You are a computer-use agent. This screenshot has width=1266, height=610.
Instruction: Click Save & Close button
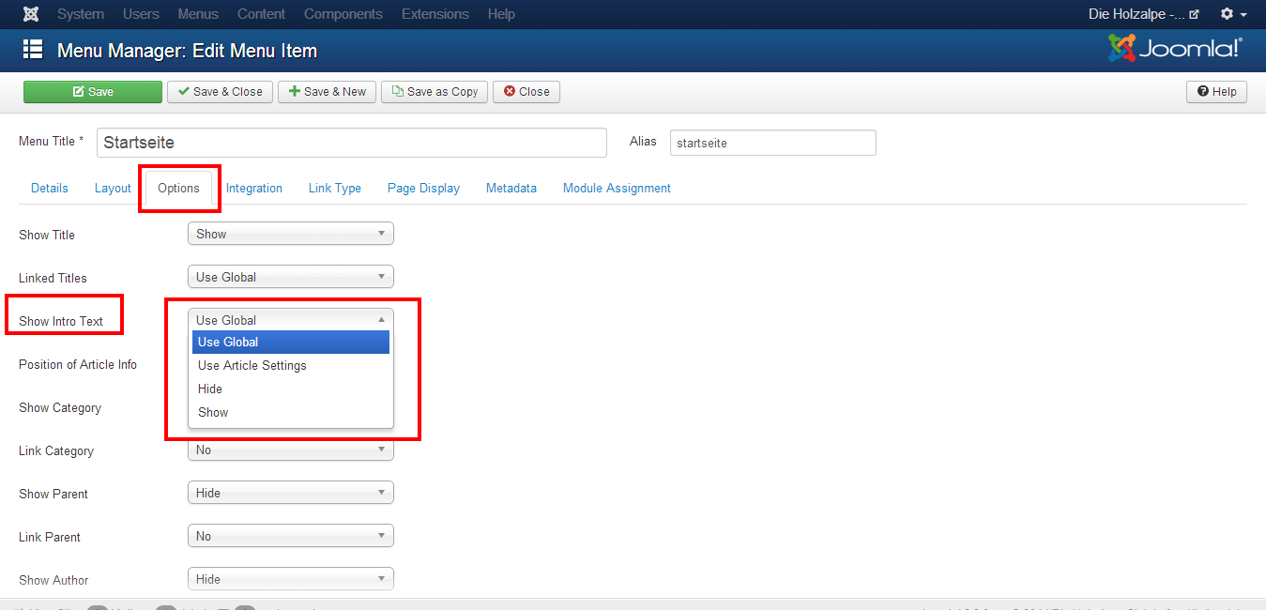pos(220,91)
